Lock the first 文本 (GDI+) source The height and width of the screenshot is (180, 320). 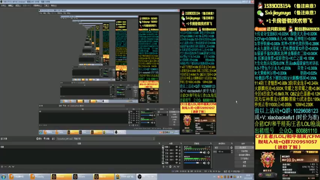click(180, 150)
